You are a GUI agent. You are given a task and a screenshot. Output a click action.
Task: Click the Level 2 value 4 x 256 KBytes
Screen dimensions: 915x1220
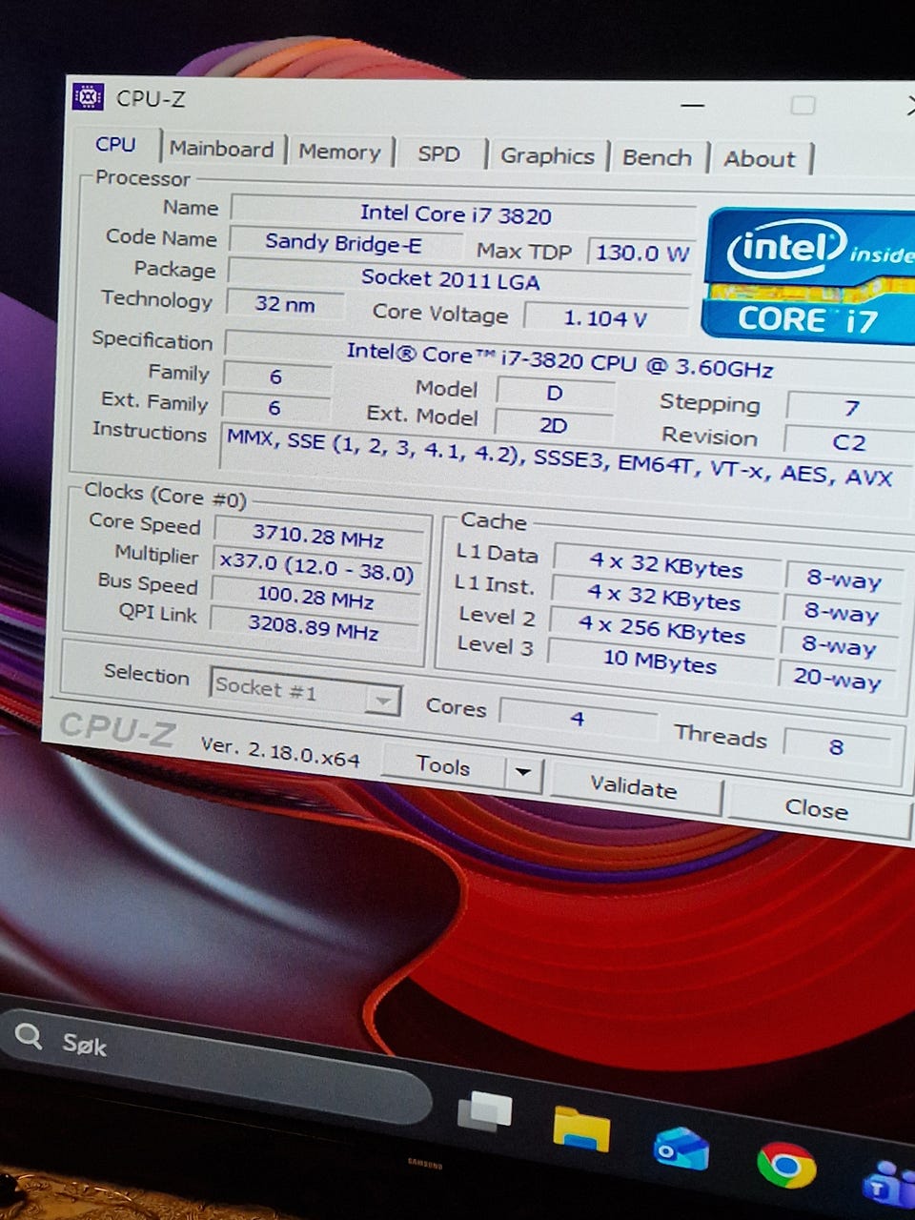661,630
